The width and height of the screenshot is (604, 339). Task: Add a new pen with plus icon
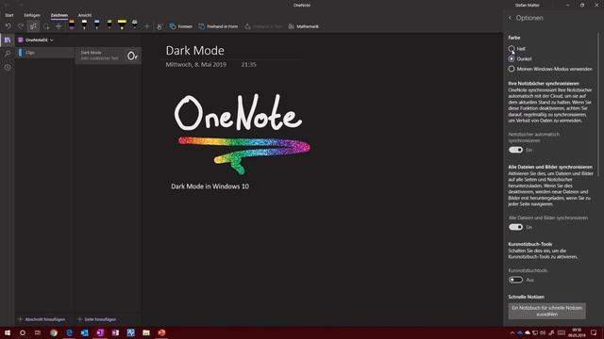[x=147, y=26]
